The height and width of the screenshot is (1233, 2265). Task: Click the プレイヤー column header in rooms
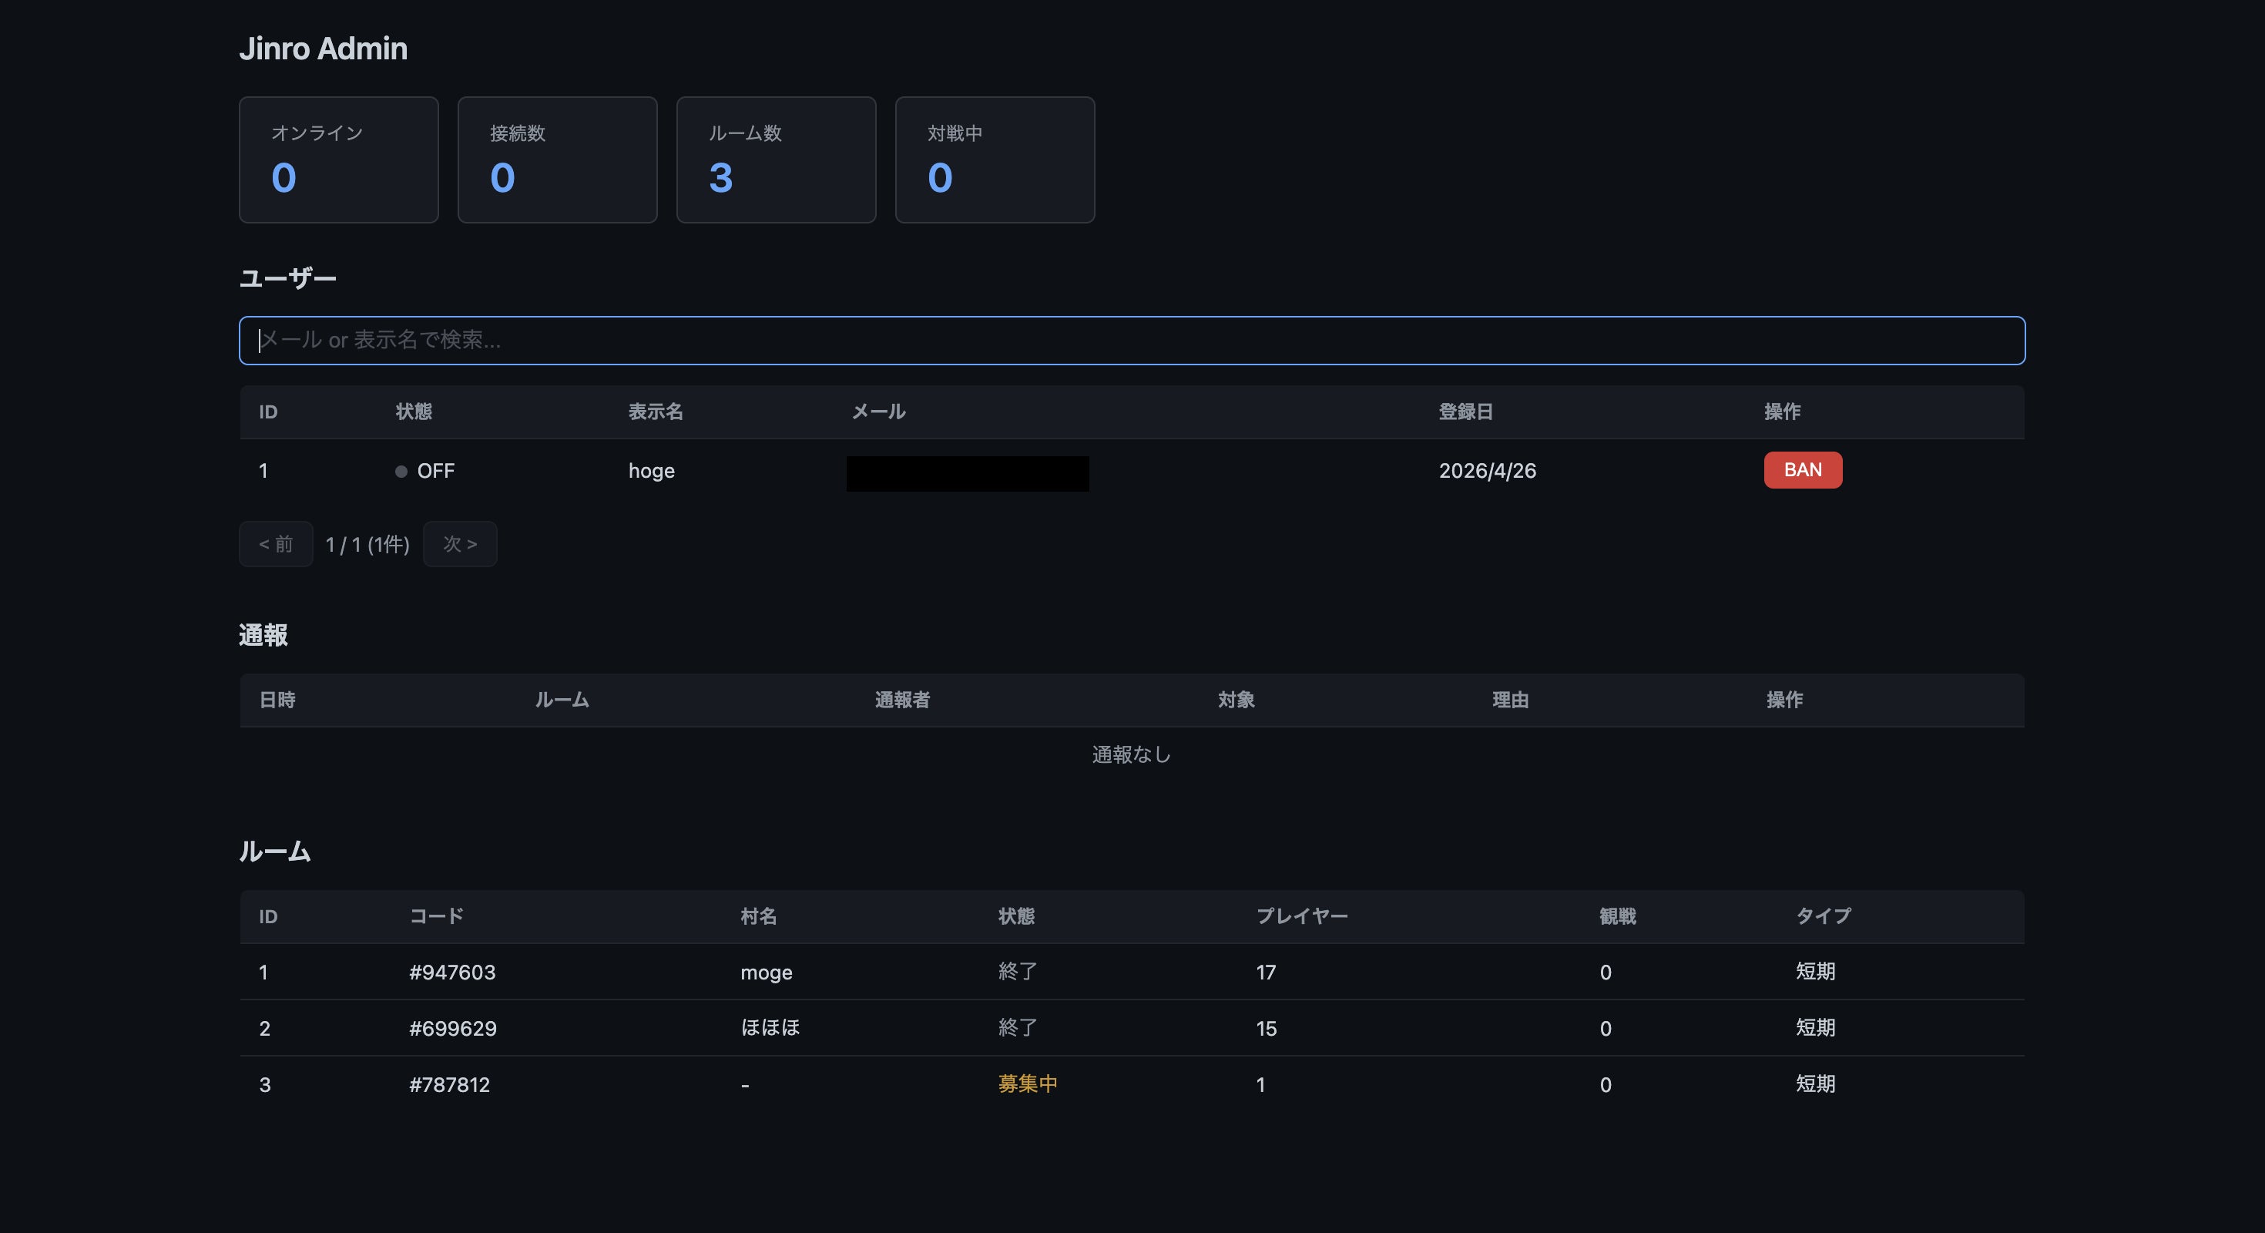(x=1301, y=916)
